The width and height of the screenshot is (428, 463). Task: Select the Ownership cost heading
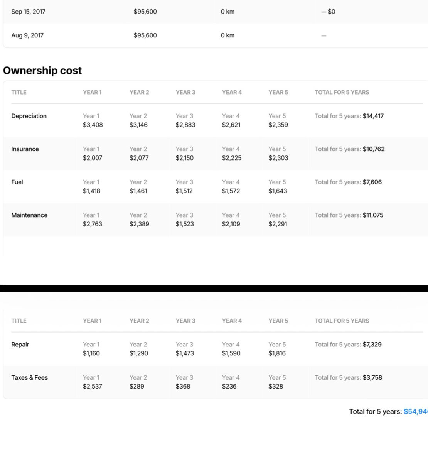click(42, 71)
